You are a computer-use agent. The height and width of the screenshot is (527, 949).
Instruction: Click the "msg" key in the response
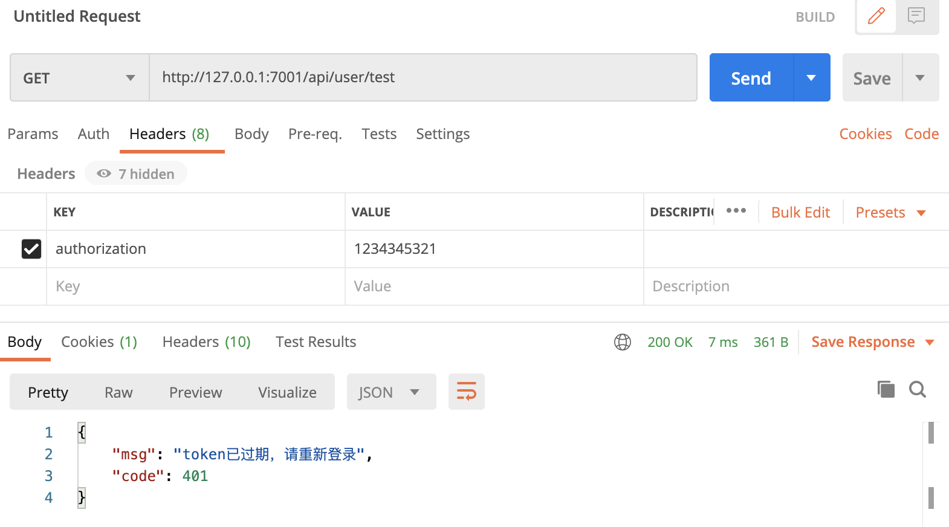pyautogui.click(x=134, y=454)
